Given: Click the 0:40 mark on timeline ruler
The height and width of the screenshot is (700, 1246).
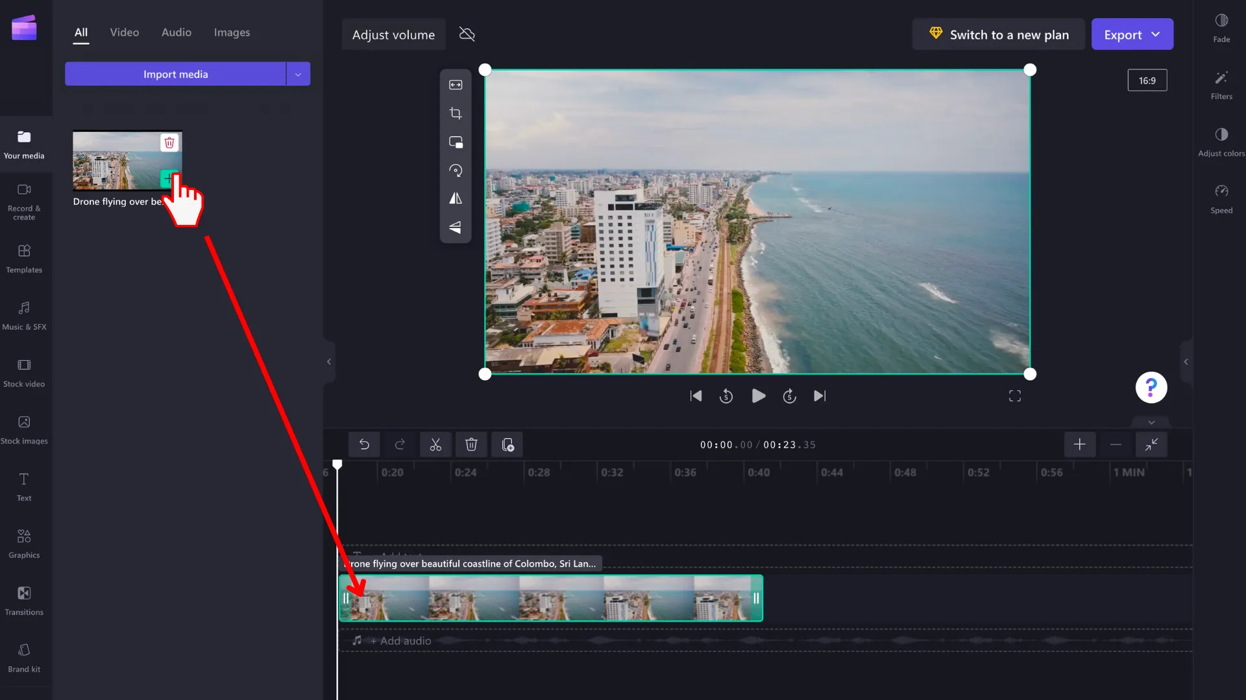Looking at the screenshot, I should tap(758, 472).
